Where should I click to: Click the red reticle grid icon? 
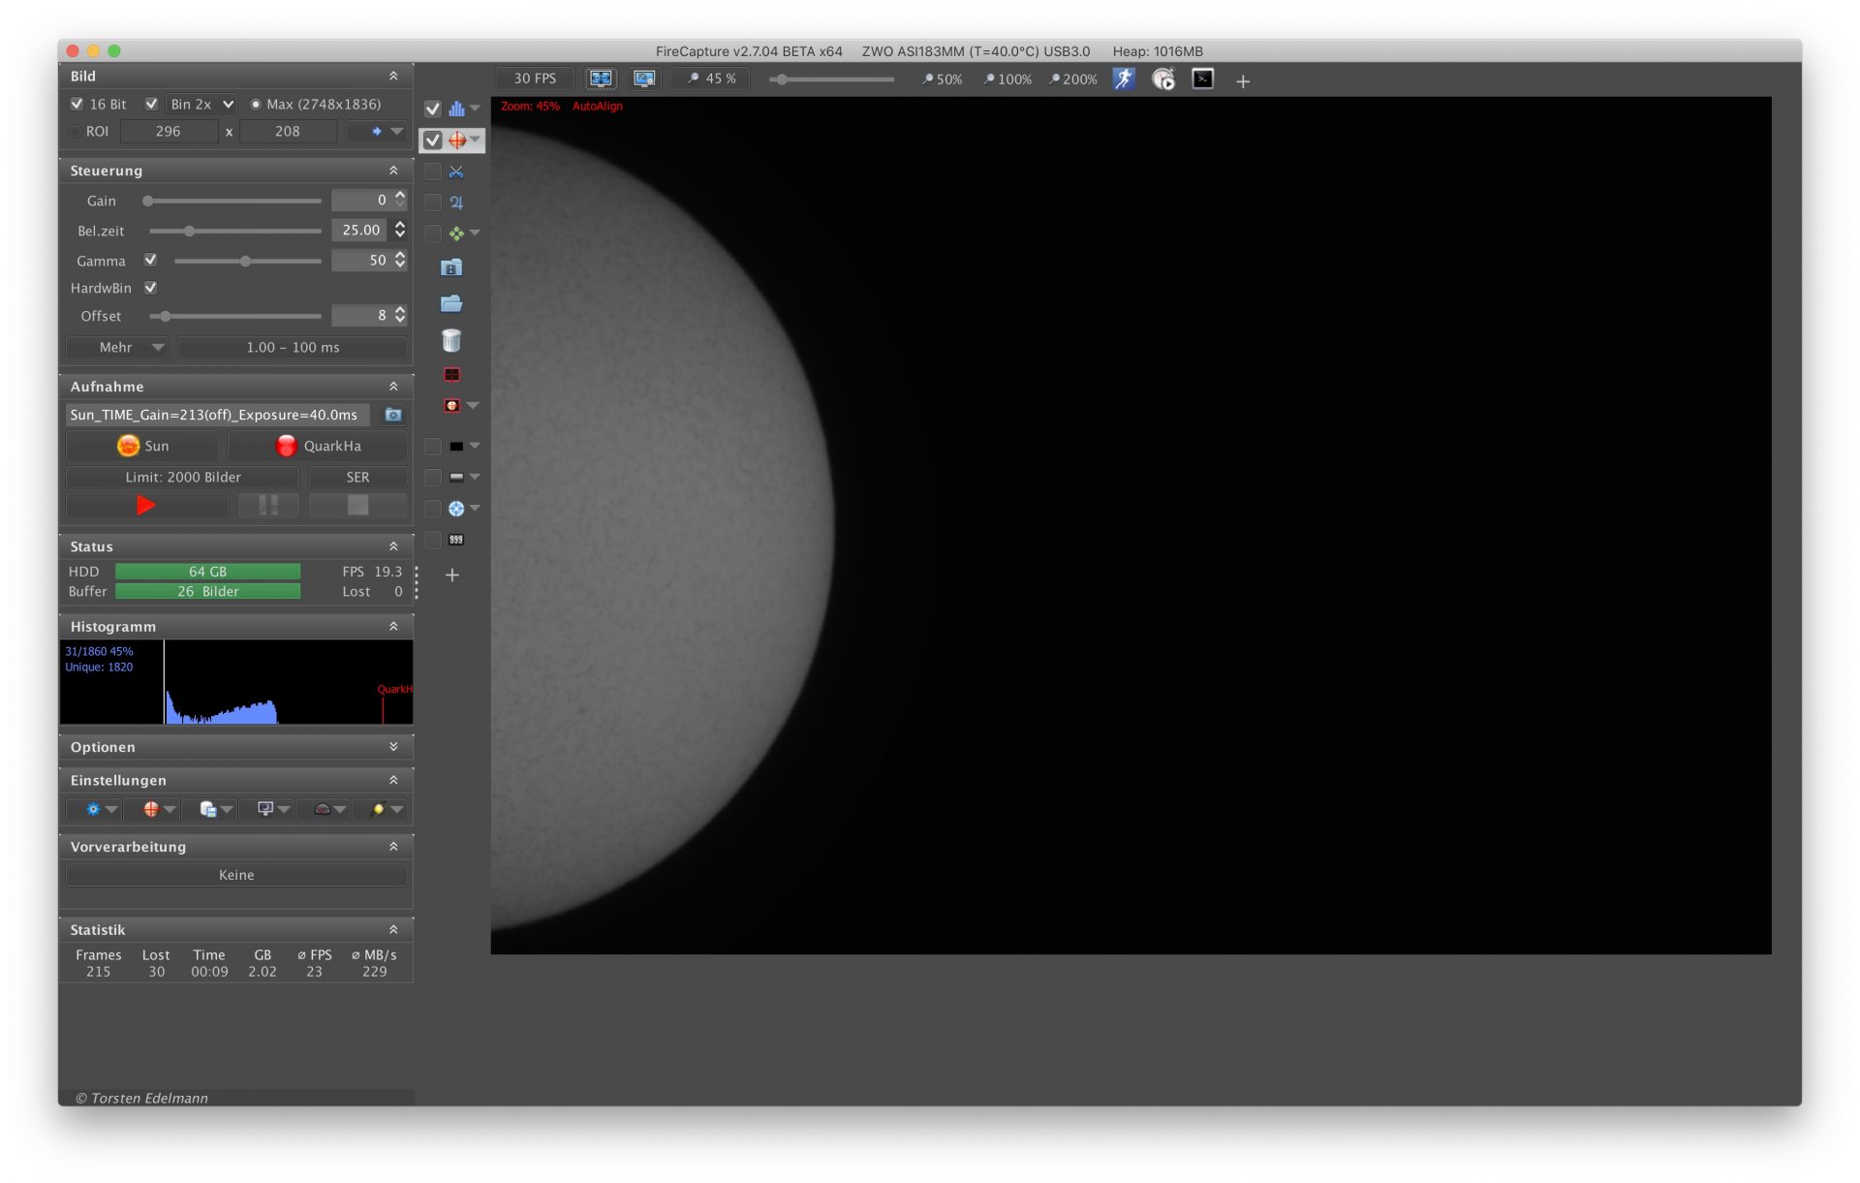click(451, 374)
